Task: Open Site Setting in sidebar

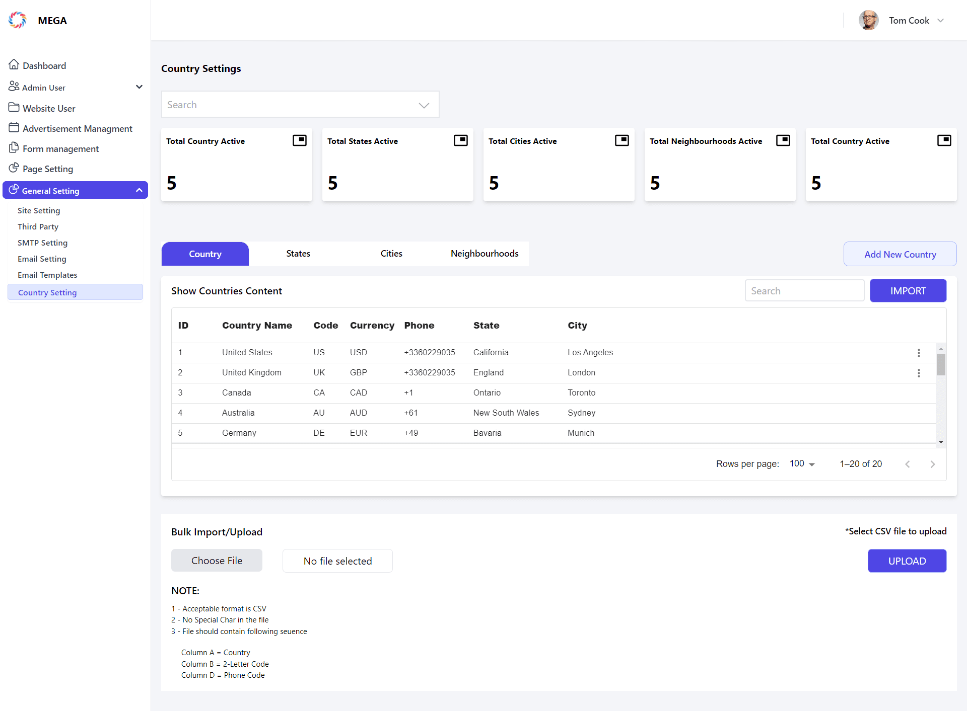Action: pos(39,210)
